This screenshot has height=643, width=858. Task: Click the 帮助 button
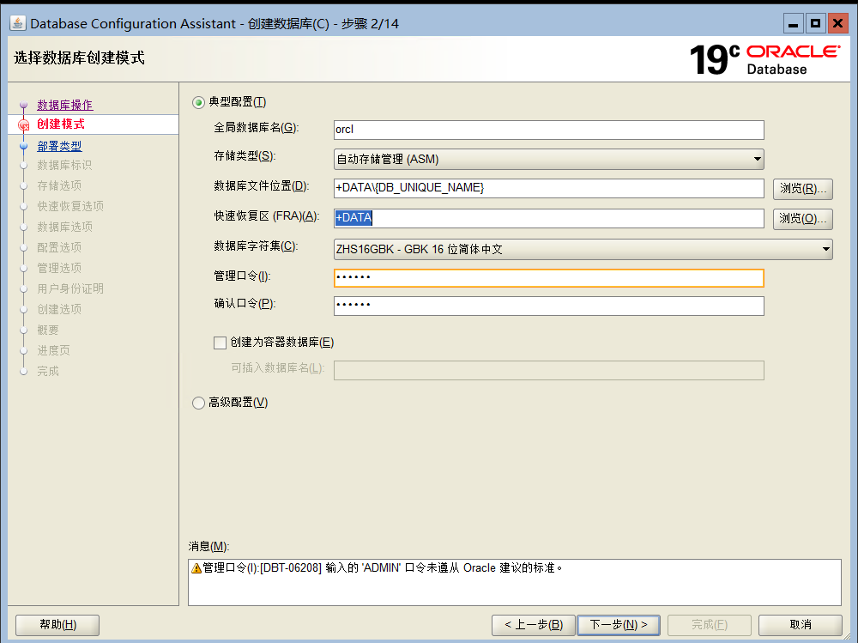tap(57, 625)
